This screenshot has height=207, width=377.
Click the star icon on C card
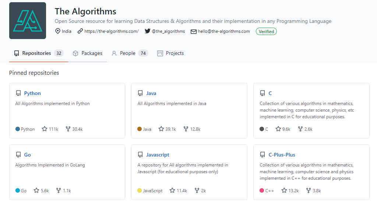(x=278, y=129)
